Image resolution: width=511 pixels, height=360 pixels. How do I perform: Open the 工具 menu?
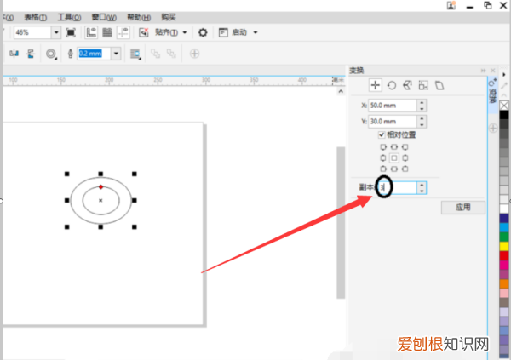pyautogui.click(x=70, y=16)
